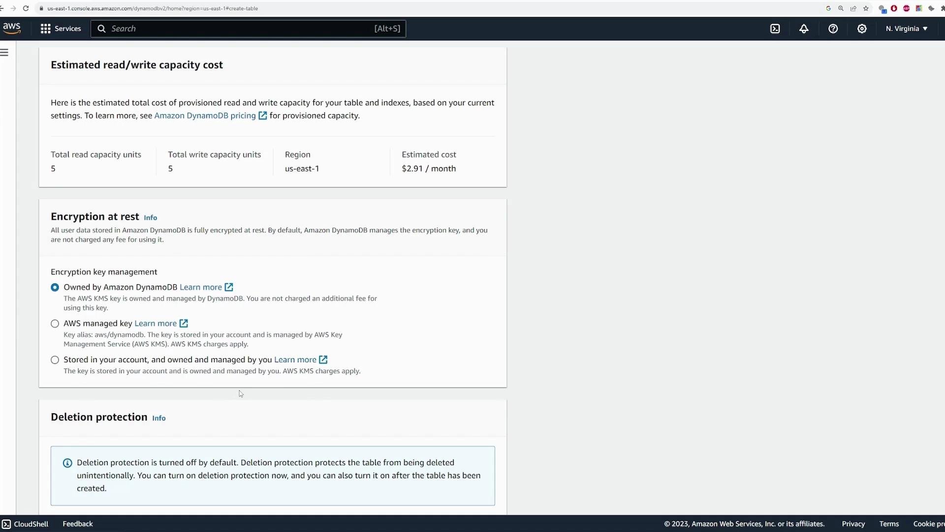Click the browser zoom magnifier icon
Image resolution: width=945 pixels, height=532 pixels.
841,8
